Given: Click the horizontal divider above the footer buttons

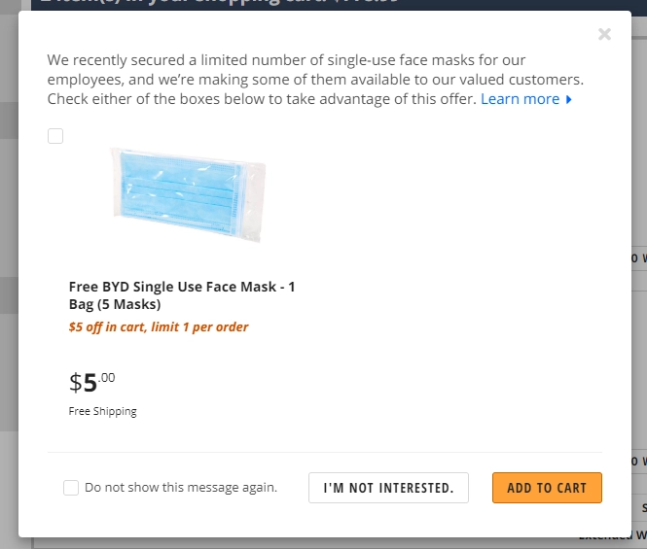Looking at the screenshot, I should [x=324, y=452].
